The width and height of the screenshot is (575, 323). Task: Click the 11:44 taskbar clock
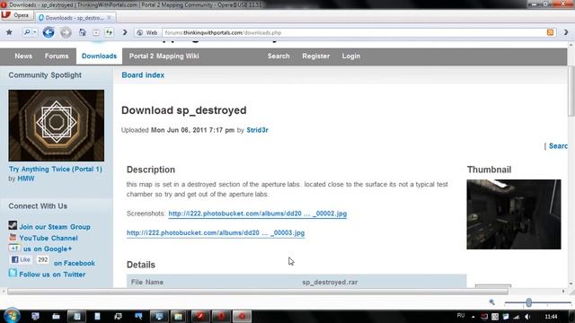551,317
